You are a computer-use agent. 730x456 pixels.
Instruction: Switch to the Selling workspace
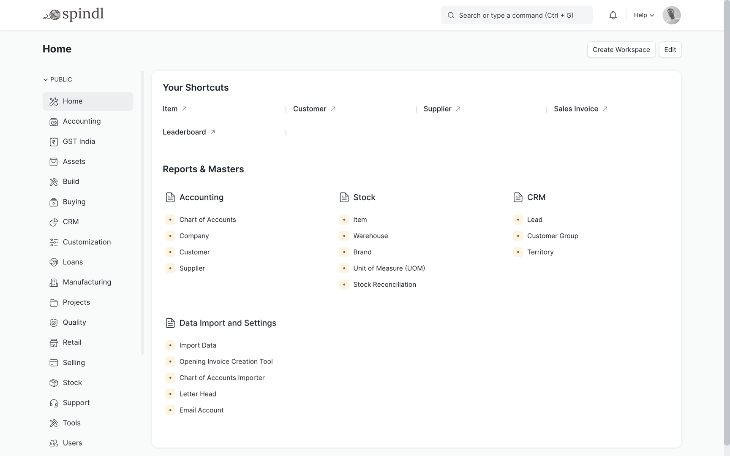(x=88, y=363)
